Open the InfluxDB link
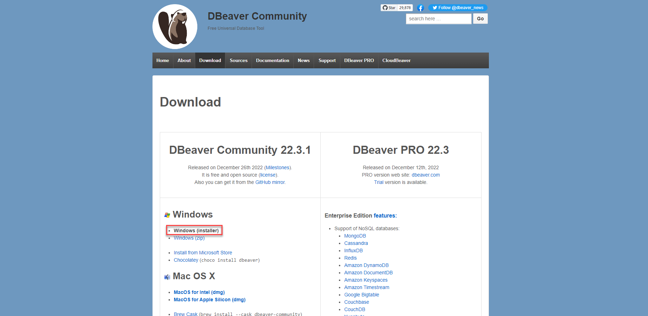648x316 pixels. tap(353, 250)
